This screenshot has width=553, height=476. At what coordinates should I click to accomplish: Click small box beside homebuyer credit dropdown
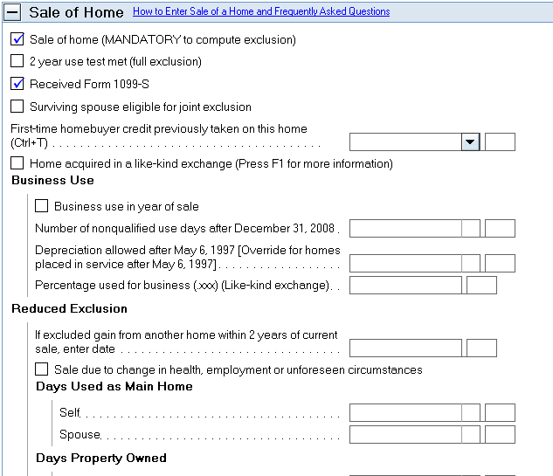(x=500, y=142)
